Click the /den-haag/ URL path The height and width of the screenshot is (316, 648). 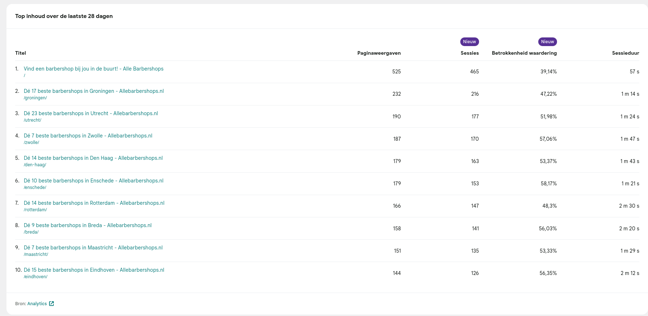coord(35,165)
